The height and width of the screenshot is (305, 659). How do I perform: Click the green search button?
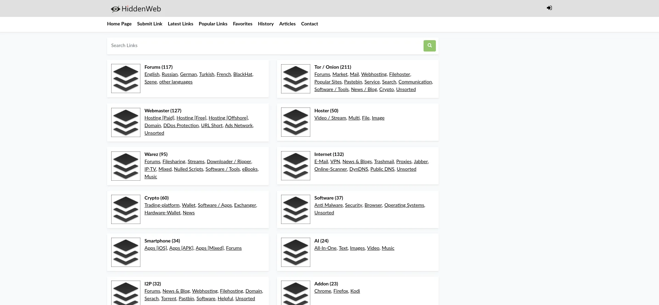(x=429, y=46)
